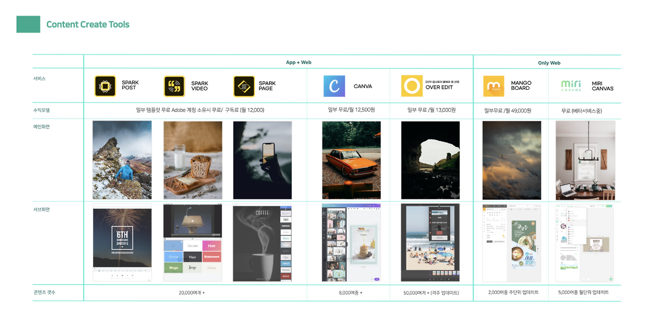647x321 pixels.
Task: Click the App + Web column header
Action: tap(299, 63)
